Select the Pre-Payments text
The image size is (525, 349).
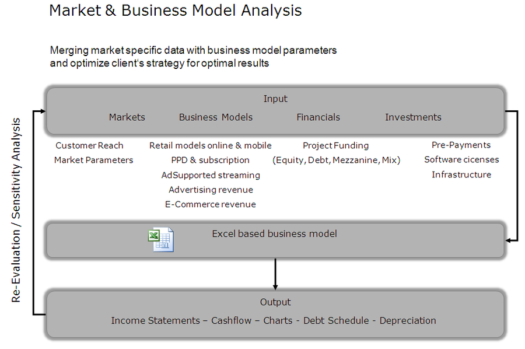coord(461,145)
